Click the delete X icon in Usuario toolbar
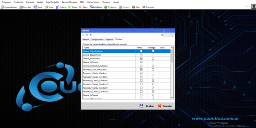256x128 pixels. click(91, 35)
